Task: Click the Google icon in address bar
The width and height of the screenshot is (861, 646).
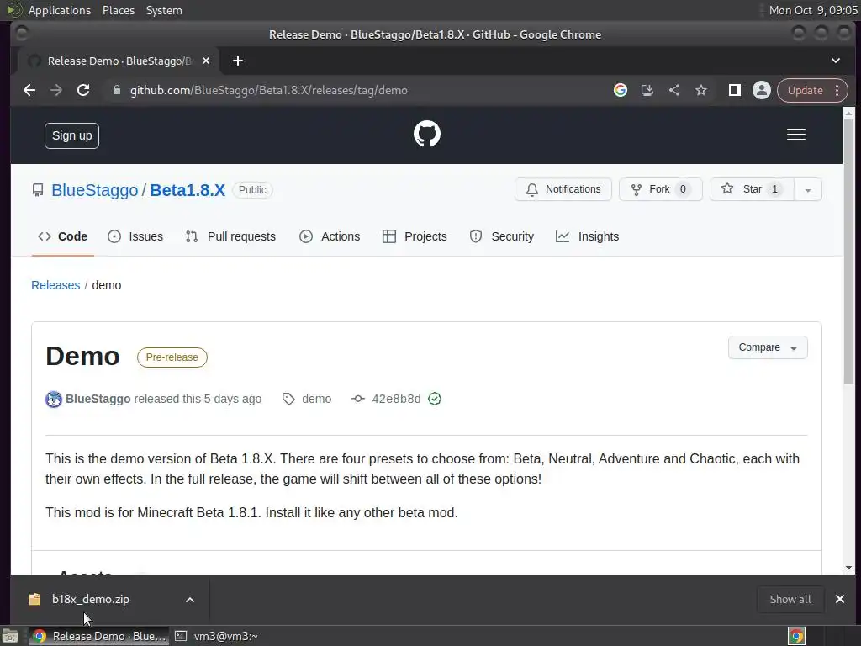Action: (621, 90)
